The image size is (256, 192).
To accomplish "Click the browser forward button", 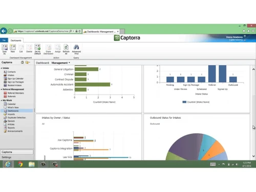I will pyautogui.click(x=10, y=31).
